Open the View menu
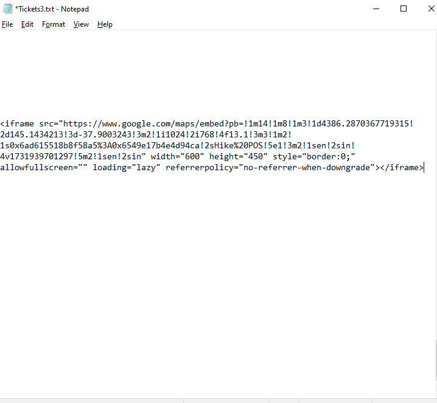437x403 pixels. (81, 24)
